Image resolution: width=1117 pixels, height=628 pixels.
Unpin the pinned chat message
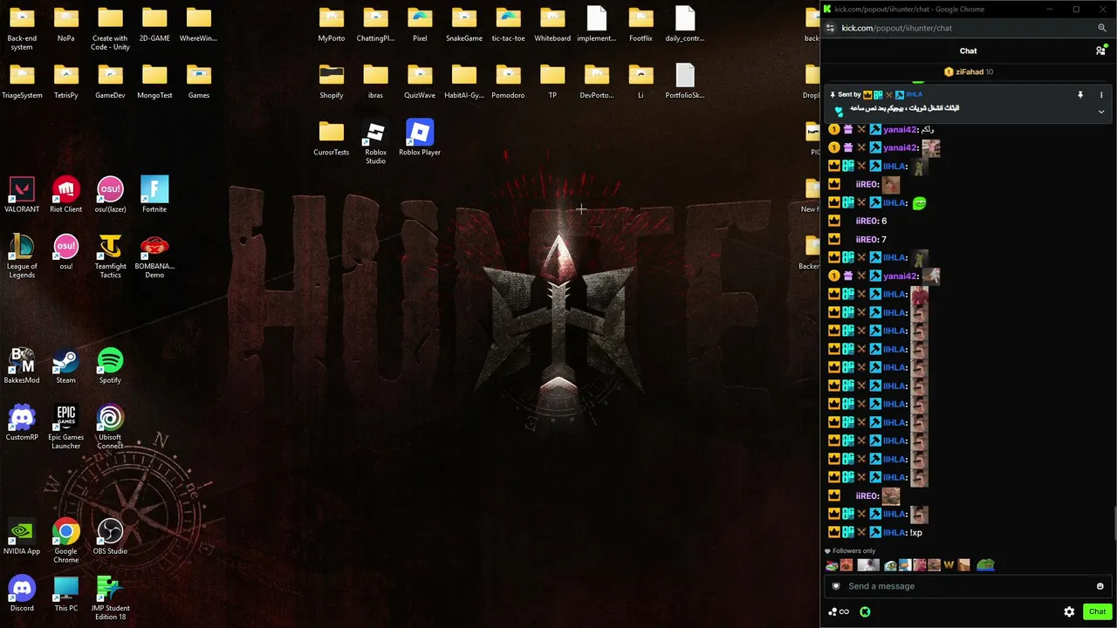1080,94
